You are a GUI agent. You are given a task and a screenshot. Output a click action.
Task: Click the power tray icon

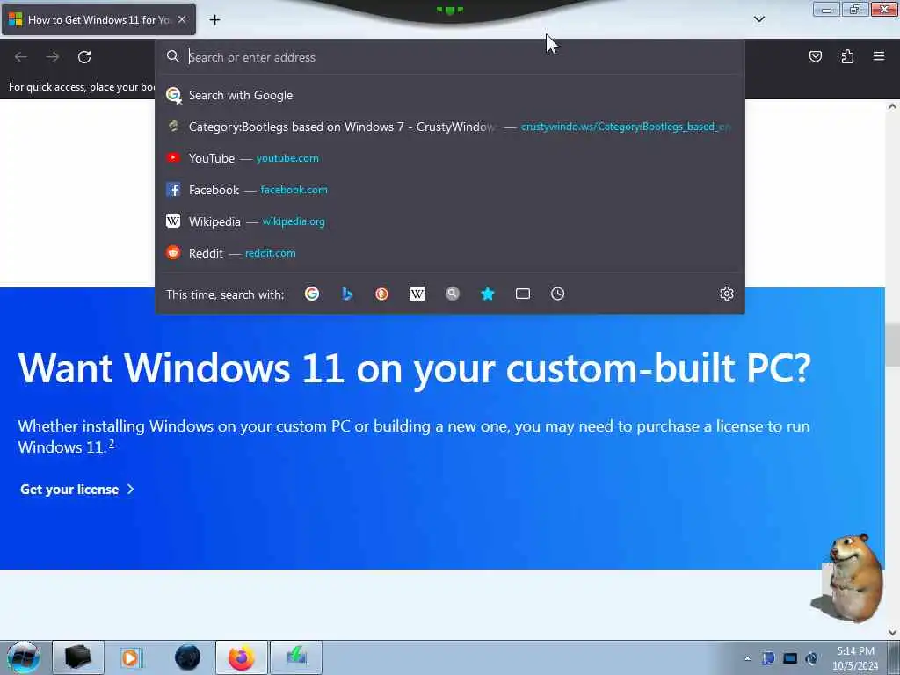(x=811, y=658)
